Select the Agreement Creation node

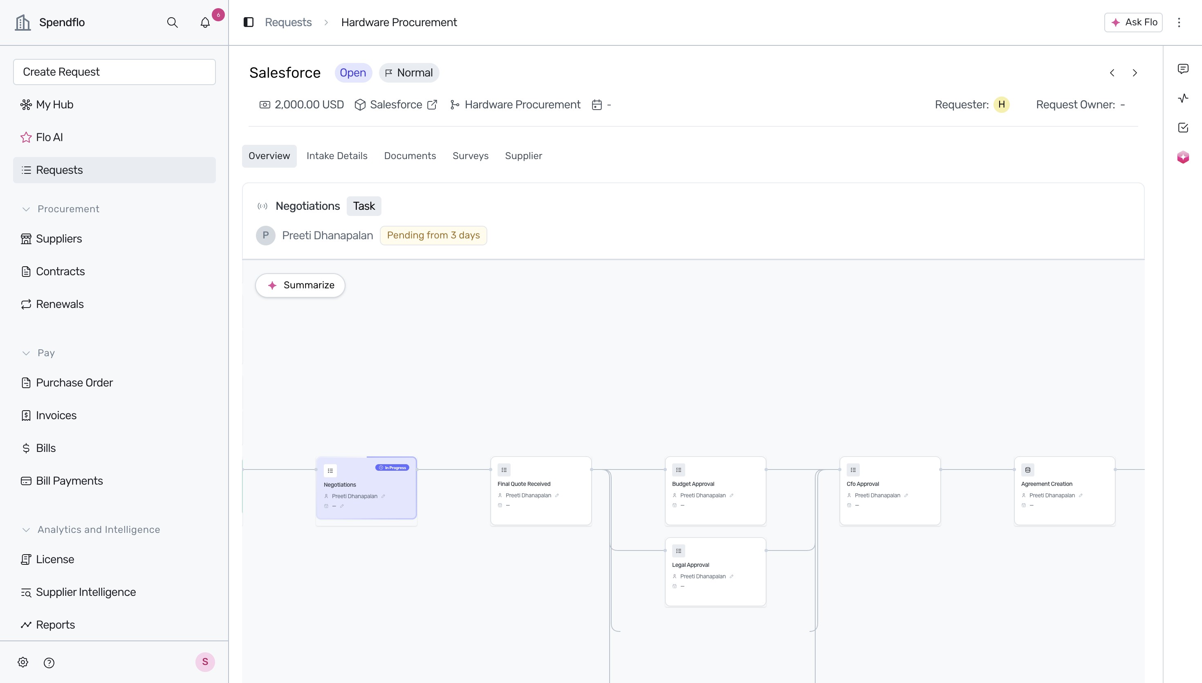(1065, 491)
